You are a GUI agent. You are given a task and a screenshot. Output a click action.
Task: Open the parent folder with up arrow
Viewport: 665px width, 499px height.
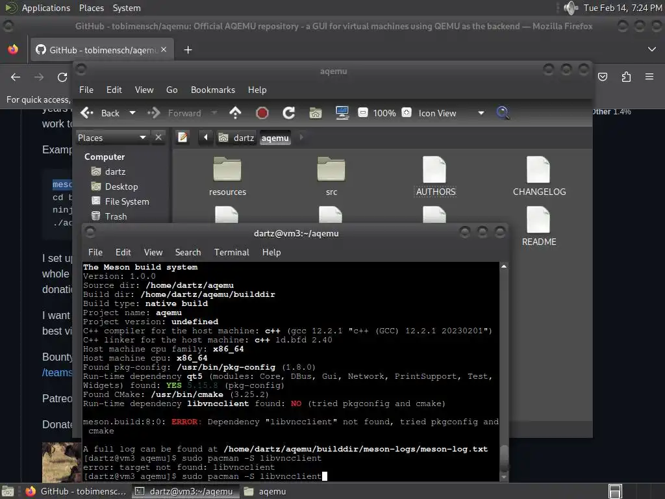click(x=235, y=113)
